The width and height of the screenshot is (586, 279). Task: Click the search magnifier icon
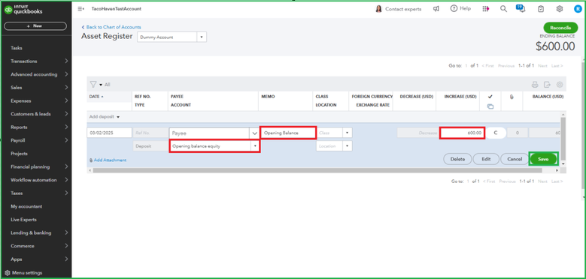[x=503, y=9]
